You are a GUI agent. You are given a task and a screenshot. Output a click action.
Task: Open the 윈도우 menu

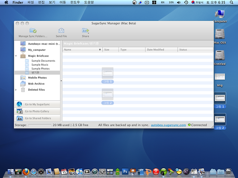coord(75,2)
